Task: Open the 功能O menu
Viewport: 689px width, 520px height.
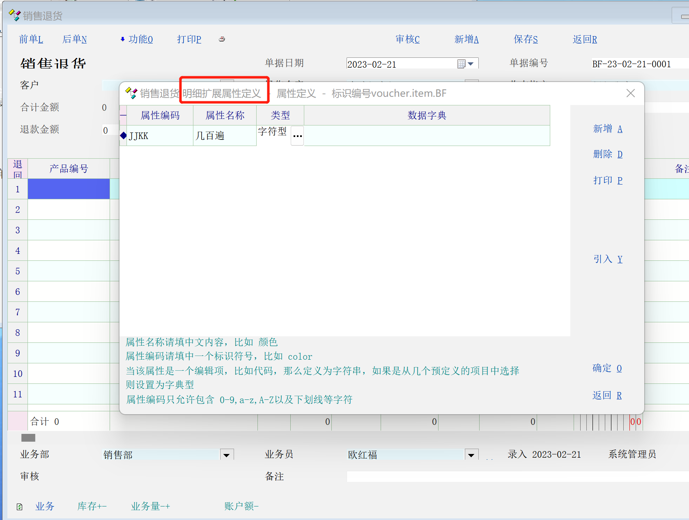Action: click(137, 39)
